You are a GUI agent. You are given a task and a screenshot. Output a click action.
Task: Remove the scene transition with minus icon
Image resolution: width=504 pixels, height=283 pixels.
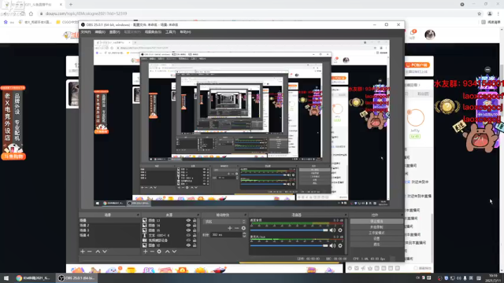point(236,228)
